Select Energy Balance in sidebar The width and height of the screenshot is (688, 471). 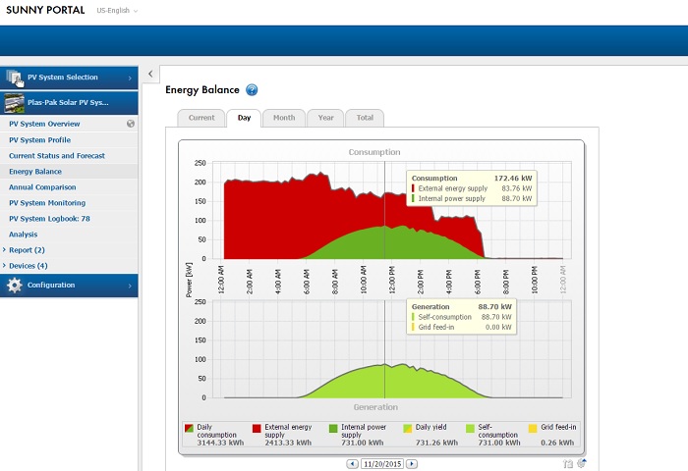click(x=35, y=172)
